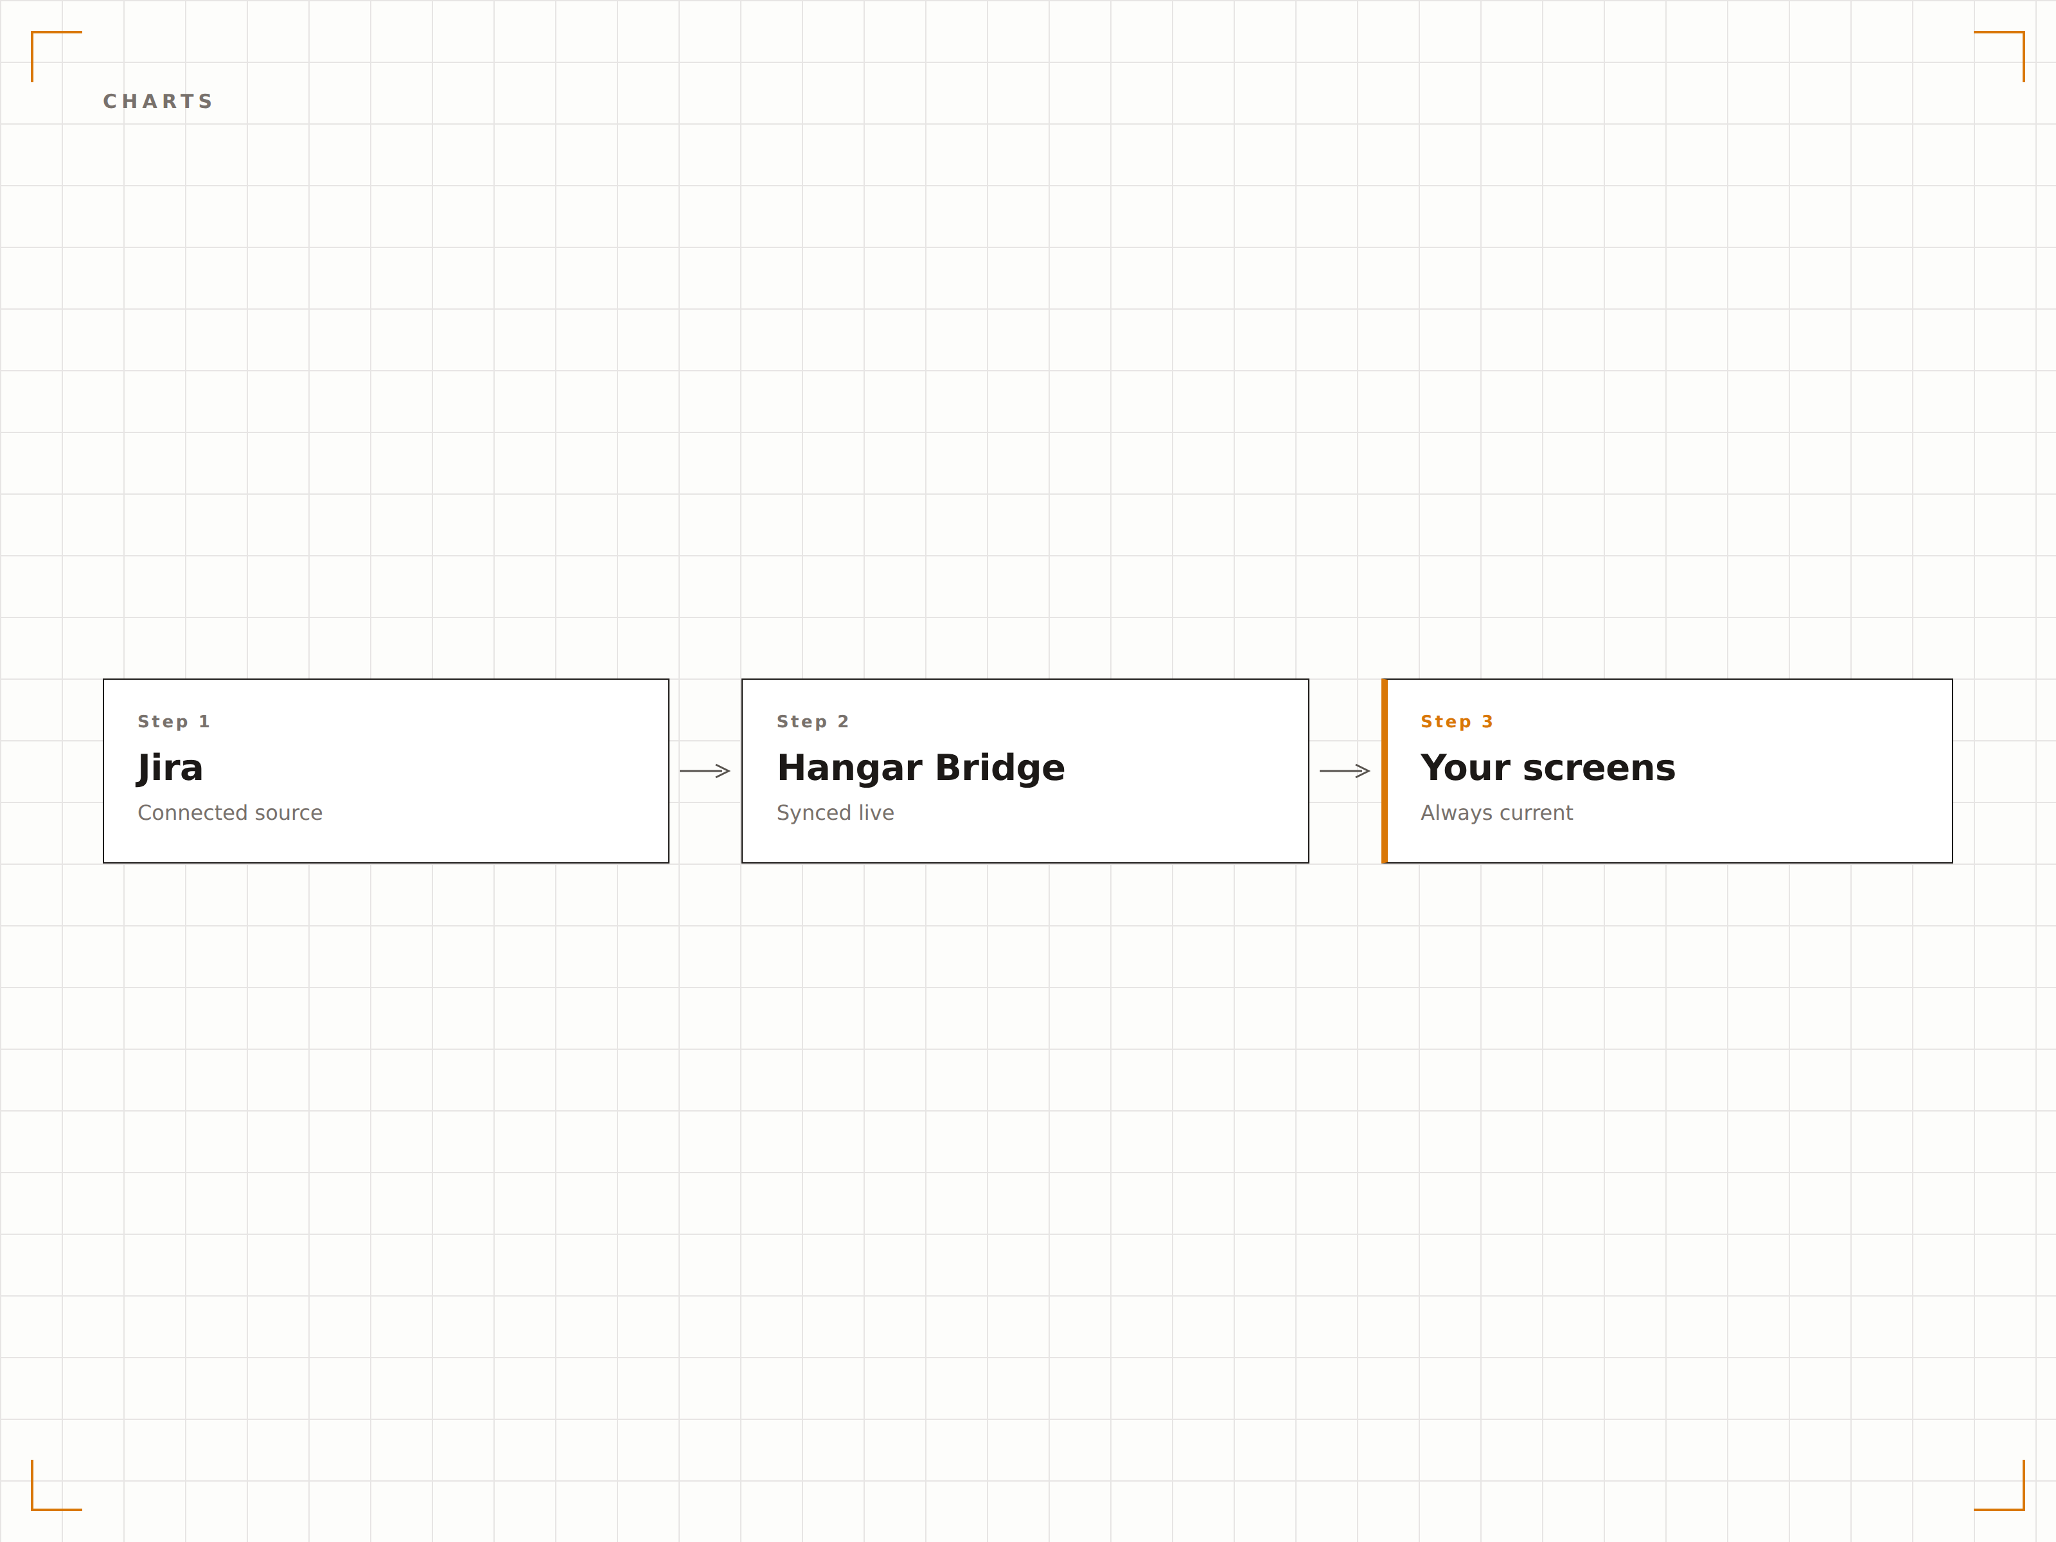The image size is (2056, 1542).
Task: Click the orange accent bar on Step 3
Action: (1384, 770)
